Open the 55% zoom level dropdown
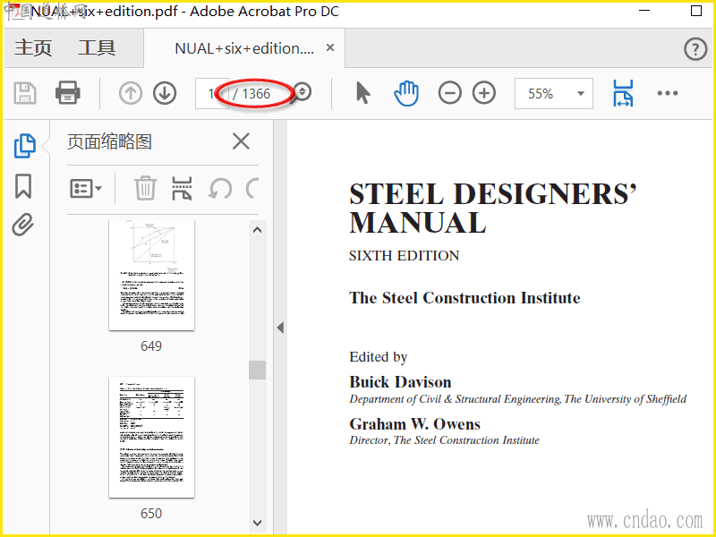 (554, 94)
